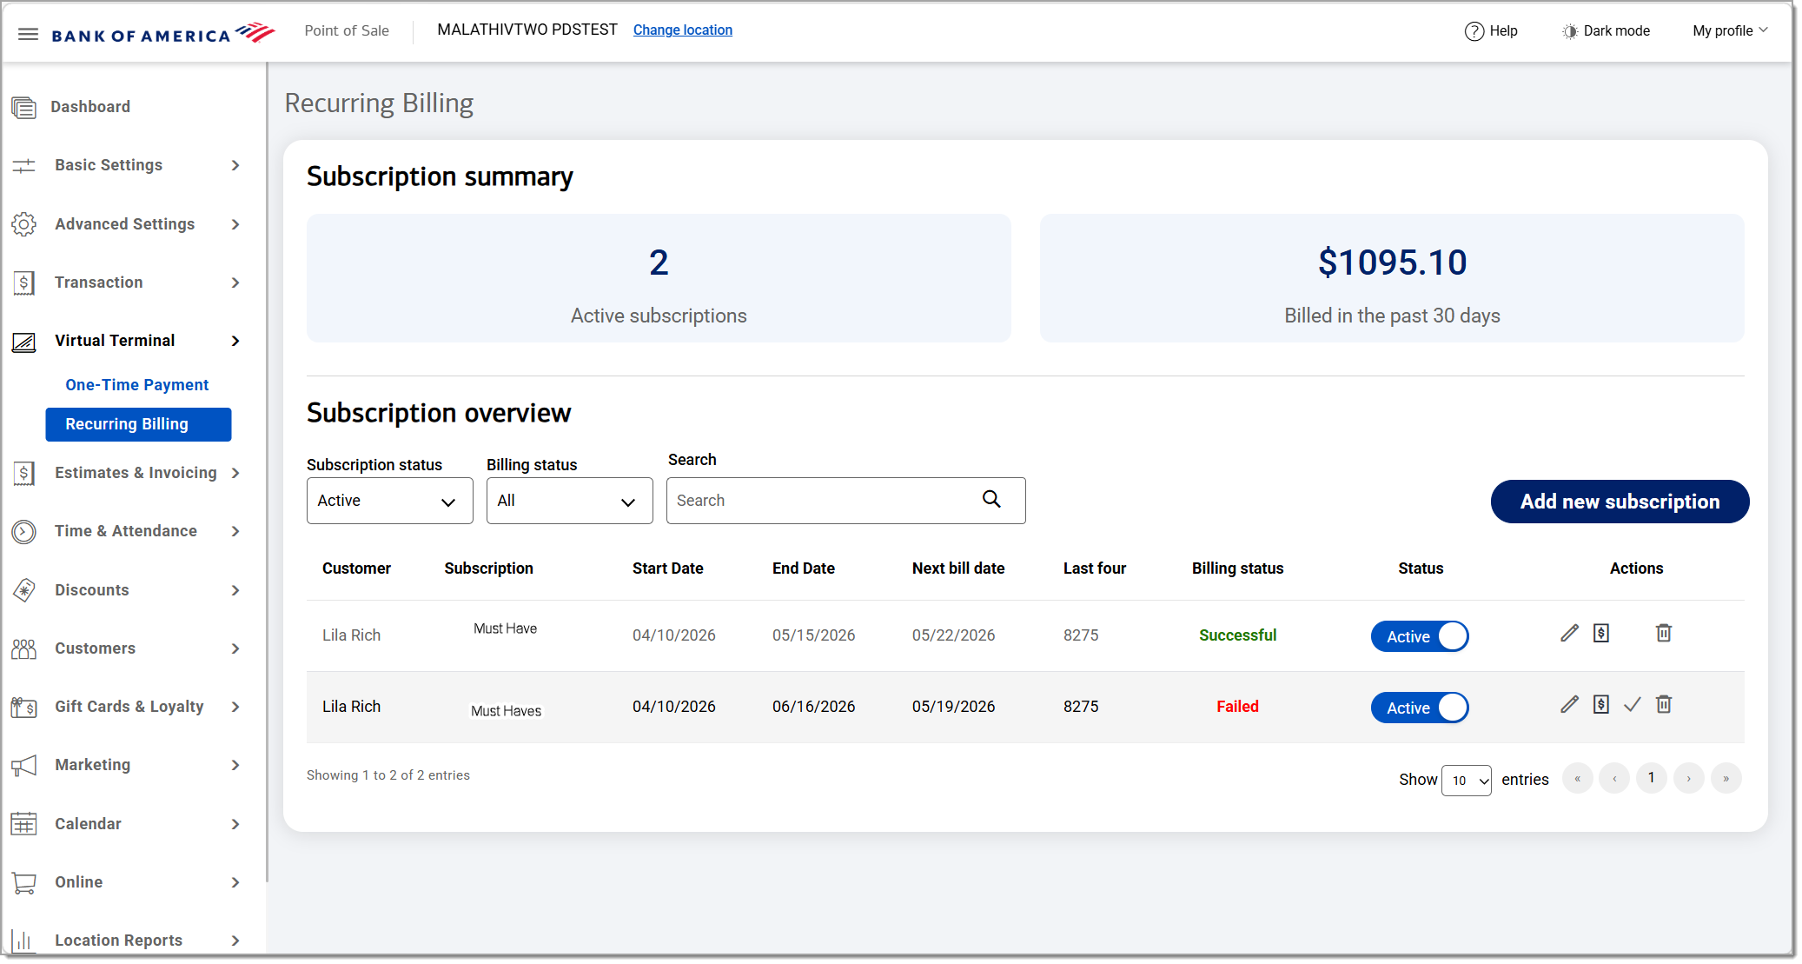This screenshot has height=964, width=1802.
Task: Expand the Advanced Settings chevron
Action: pos(235,224)
